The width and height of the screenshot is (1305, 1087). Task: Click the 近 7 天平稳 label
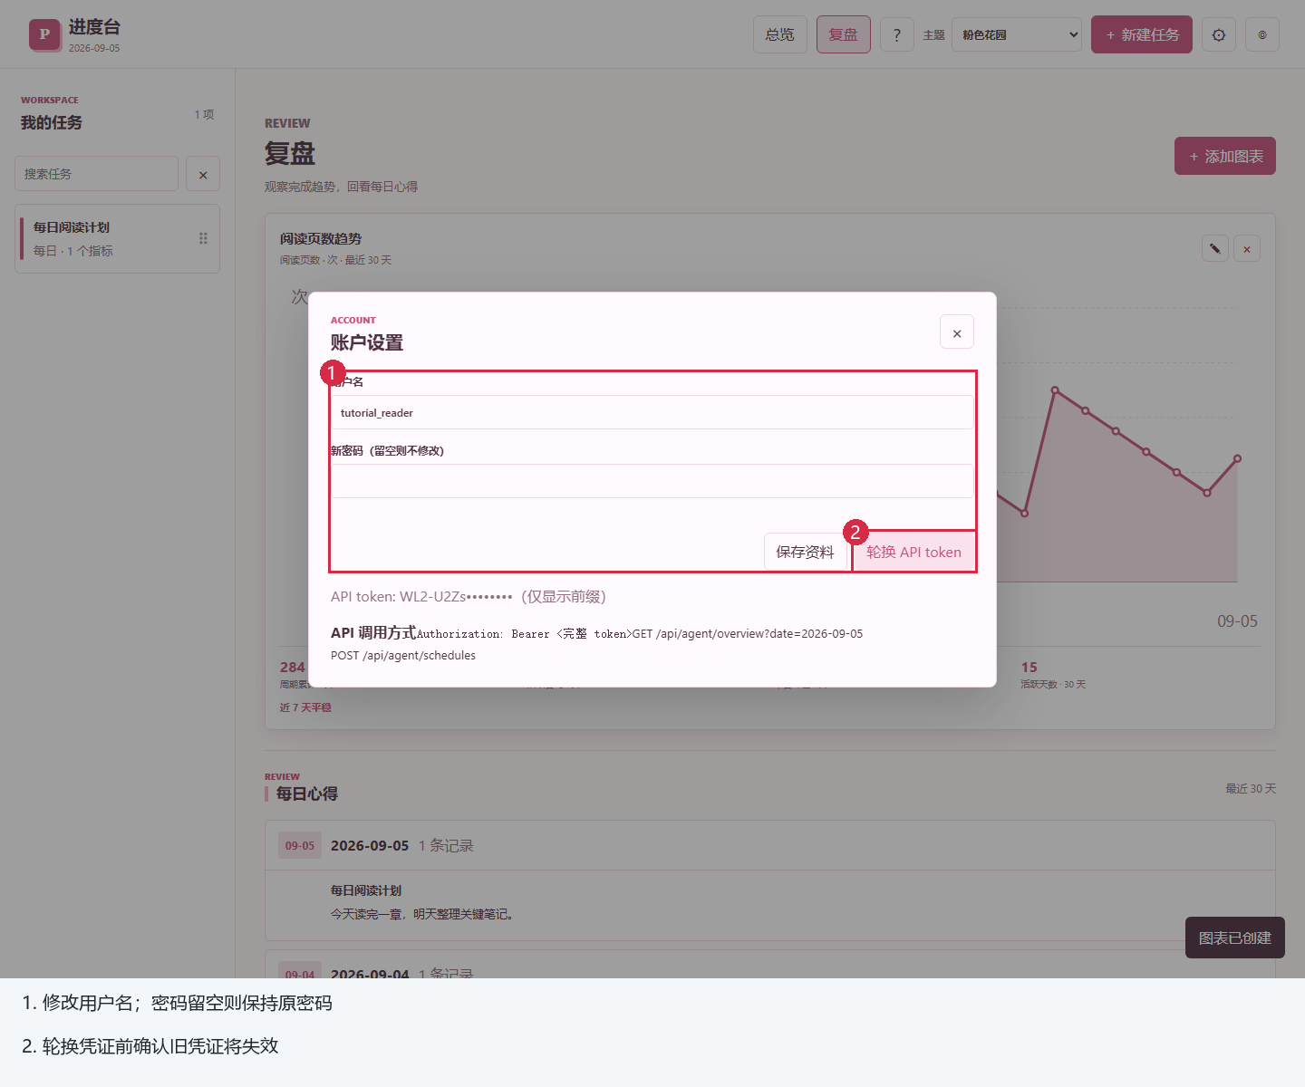tap(305, 707)
